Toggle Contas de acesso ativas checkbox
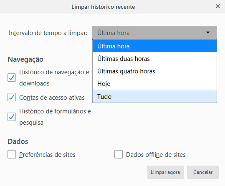Image resolution: width=225 pixels, height=186 pixels. 12,97
